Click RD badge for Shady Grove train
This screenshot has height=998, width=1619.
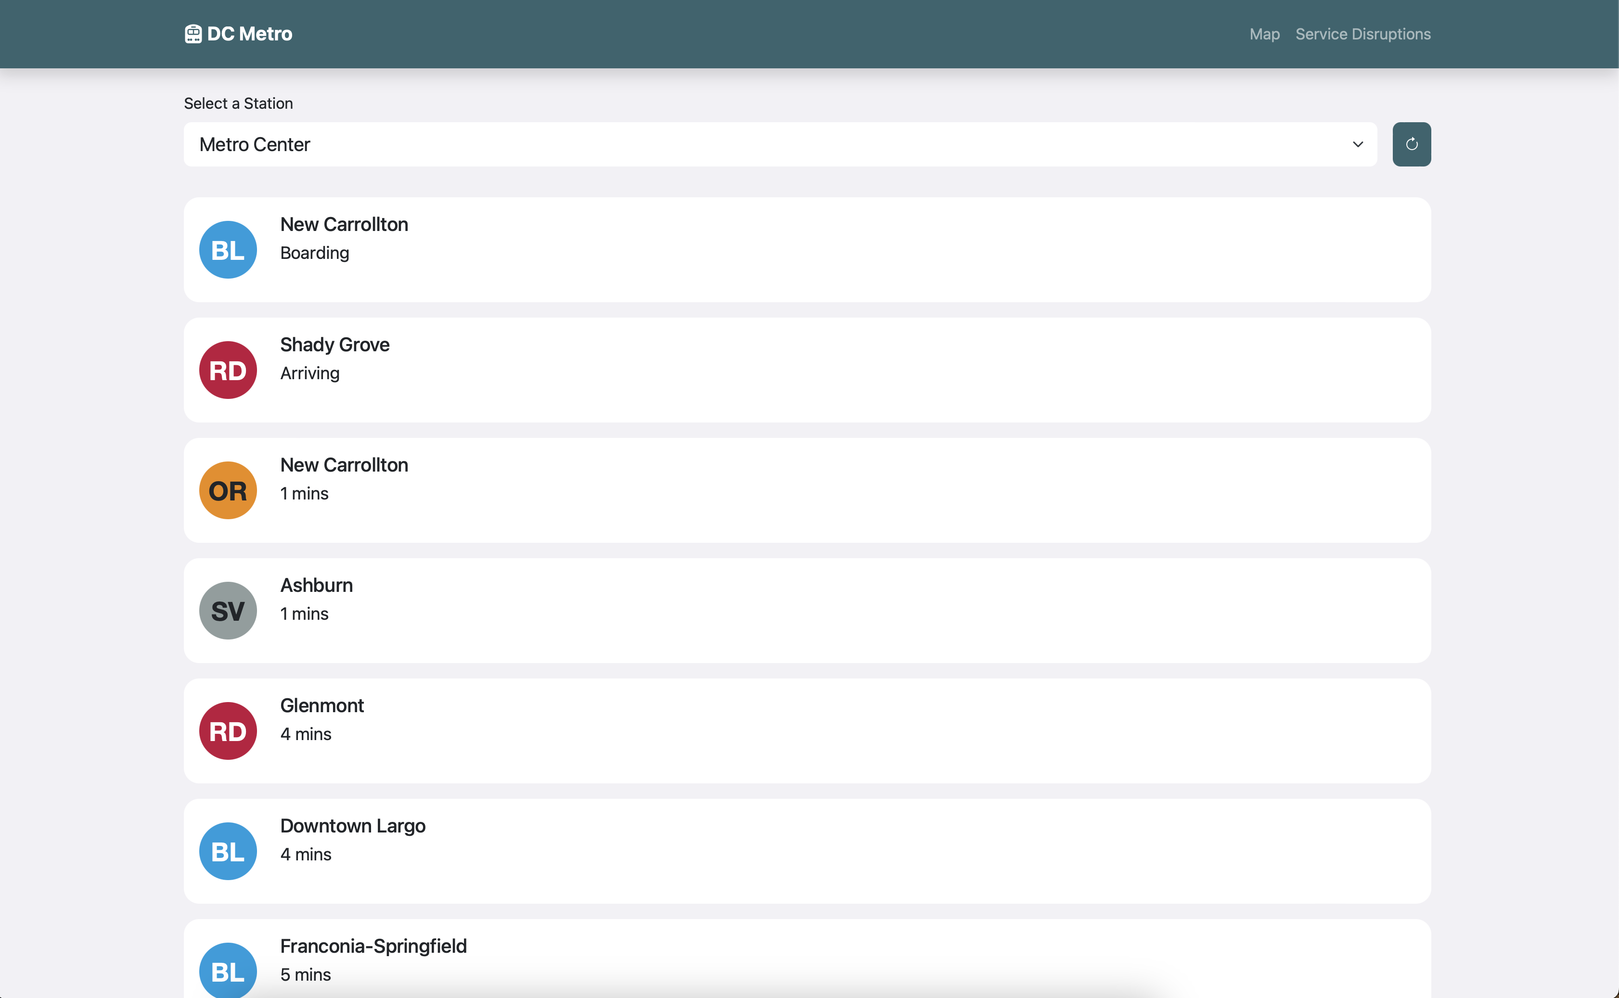(x=228, y=370)
